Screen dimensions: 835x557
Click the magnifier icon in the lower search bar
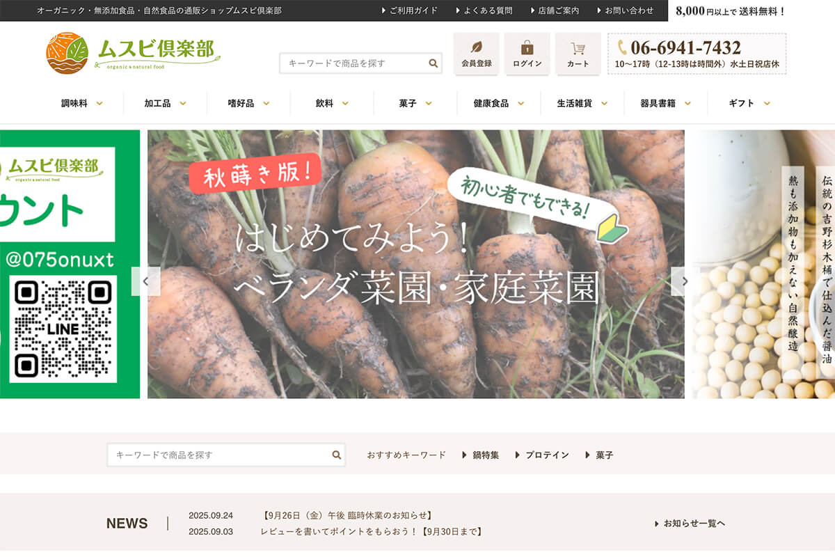click(337, 454)
